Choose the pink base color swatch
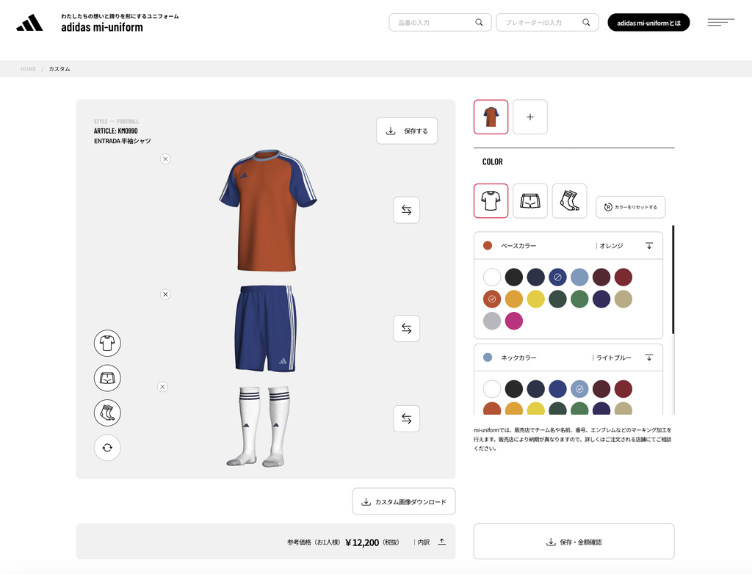Viewport: 752px width, 574px height. (x=513, y=321)
